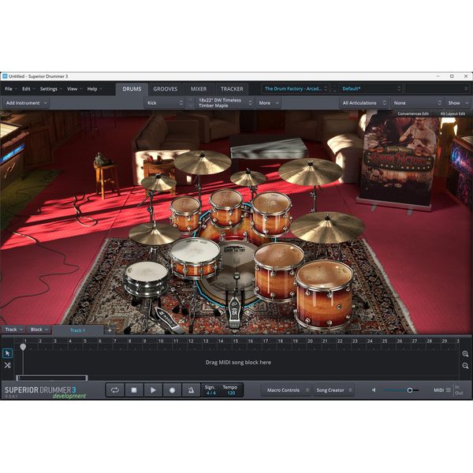Open the Show dropdown
The image size is (473, 473).
pos(457,102)
